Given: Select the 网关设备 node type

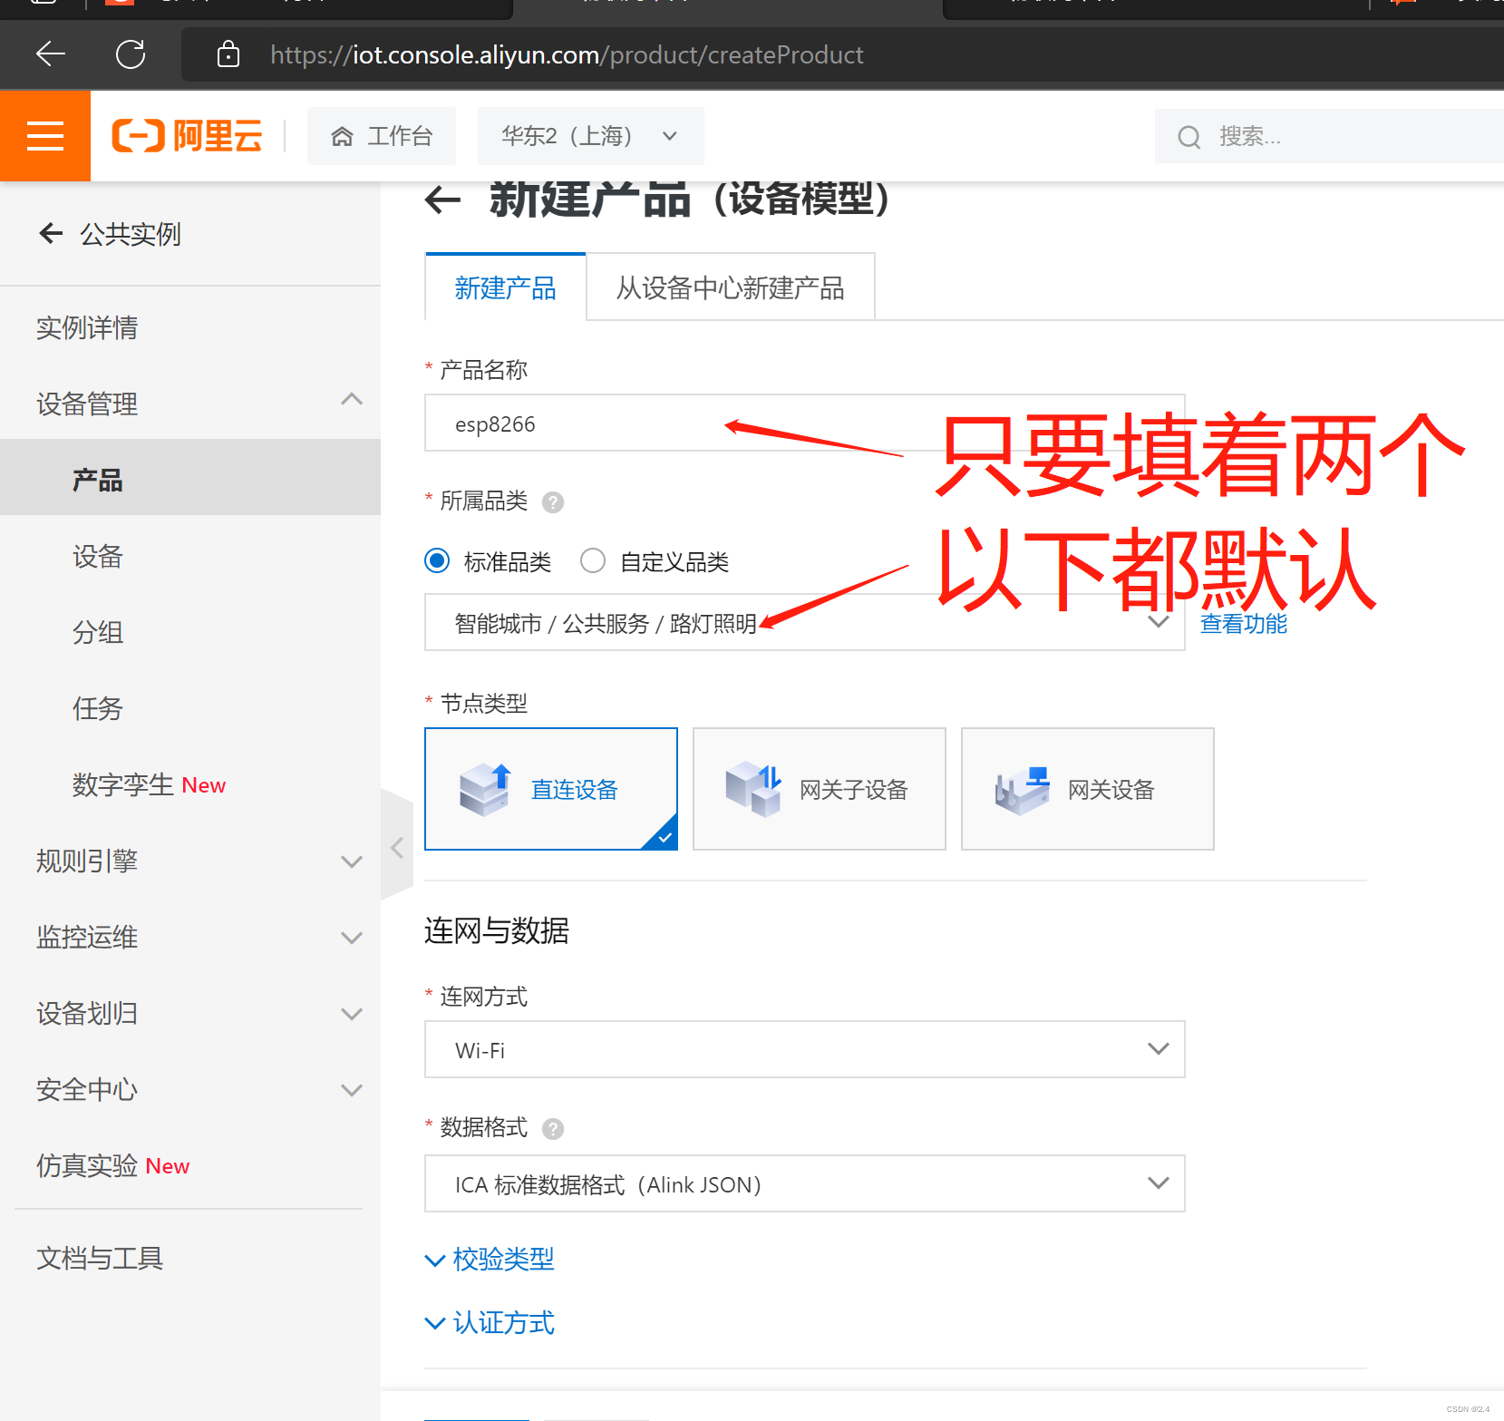Looking at the screenshot, I should (1086, 788).
